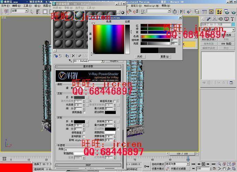Open the 帮助(H) menu

(x=165, y=6)
